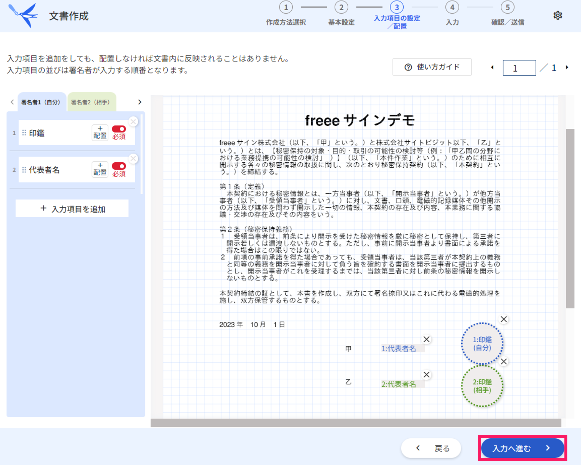Grab the drag handle of 印鑑 row
The height and width of the screenshot is (465, 581).
[24, 133]
